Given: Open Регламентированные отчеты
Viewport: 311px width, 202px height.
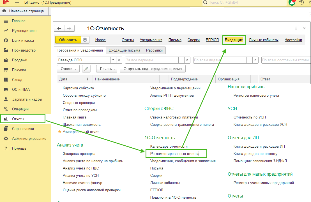Looking at the screenshot, I should pyautogui.click(x=174, y=154).
